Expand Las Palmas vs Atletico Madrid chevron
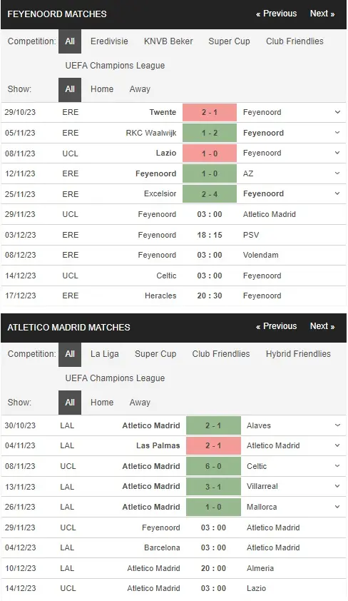The image size is (348, 601). 337,445
